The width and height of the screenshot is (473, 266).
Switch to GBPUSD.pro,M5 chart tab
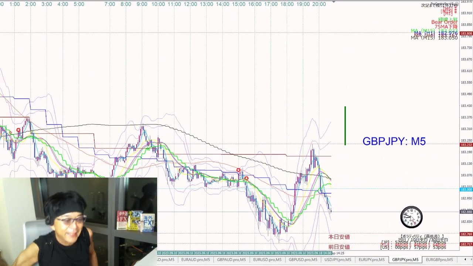[303, 260]
